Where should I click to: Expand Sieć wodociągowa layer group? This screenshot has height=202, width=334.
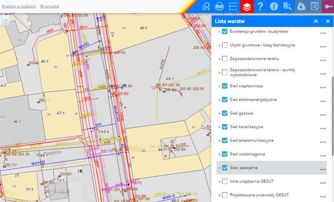[x=219, y=154]
